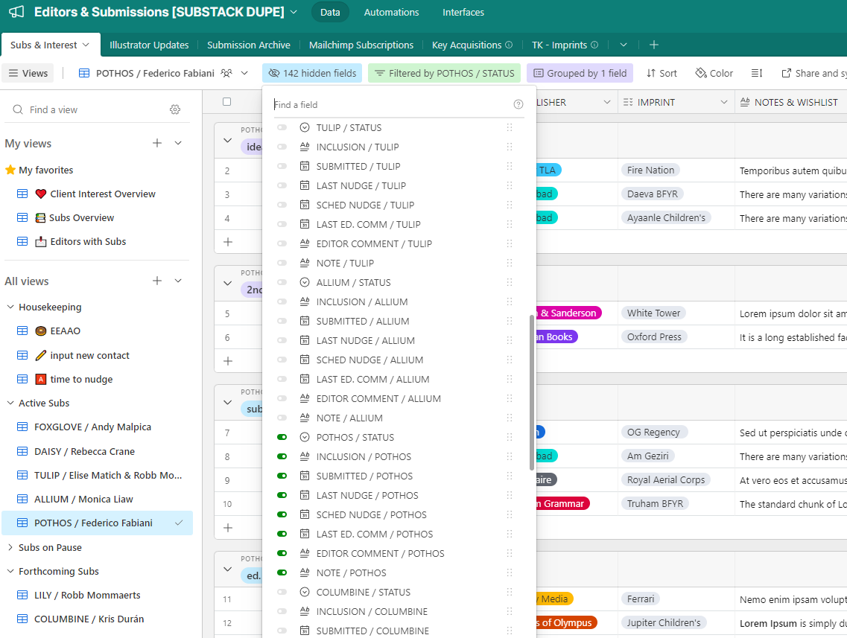Open the IMPRINT column dropdown

click(724, 102)
